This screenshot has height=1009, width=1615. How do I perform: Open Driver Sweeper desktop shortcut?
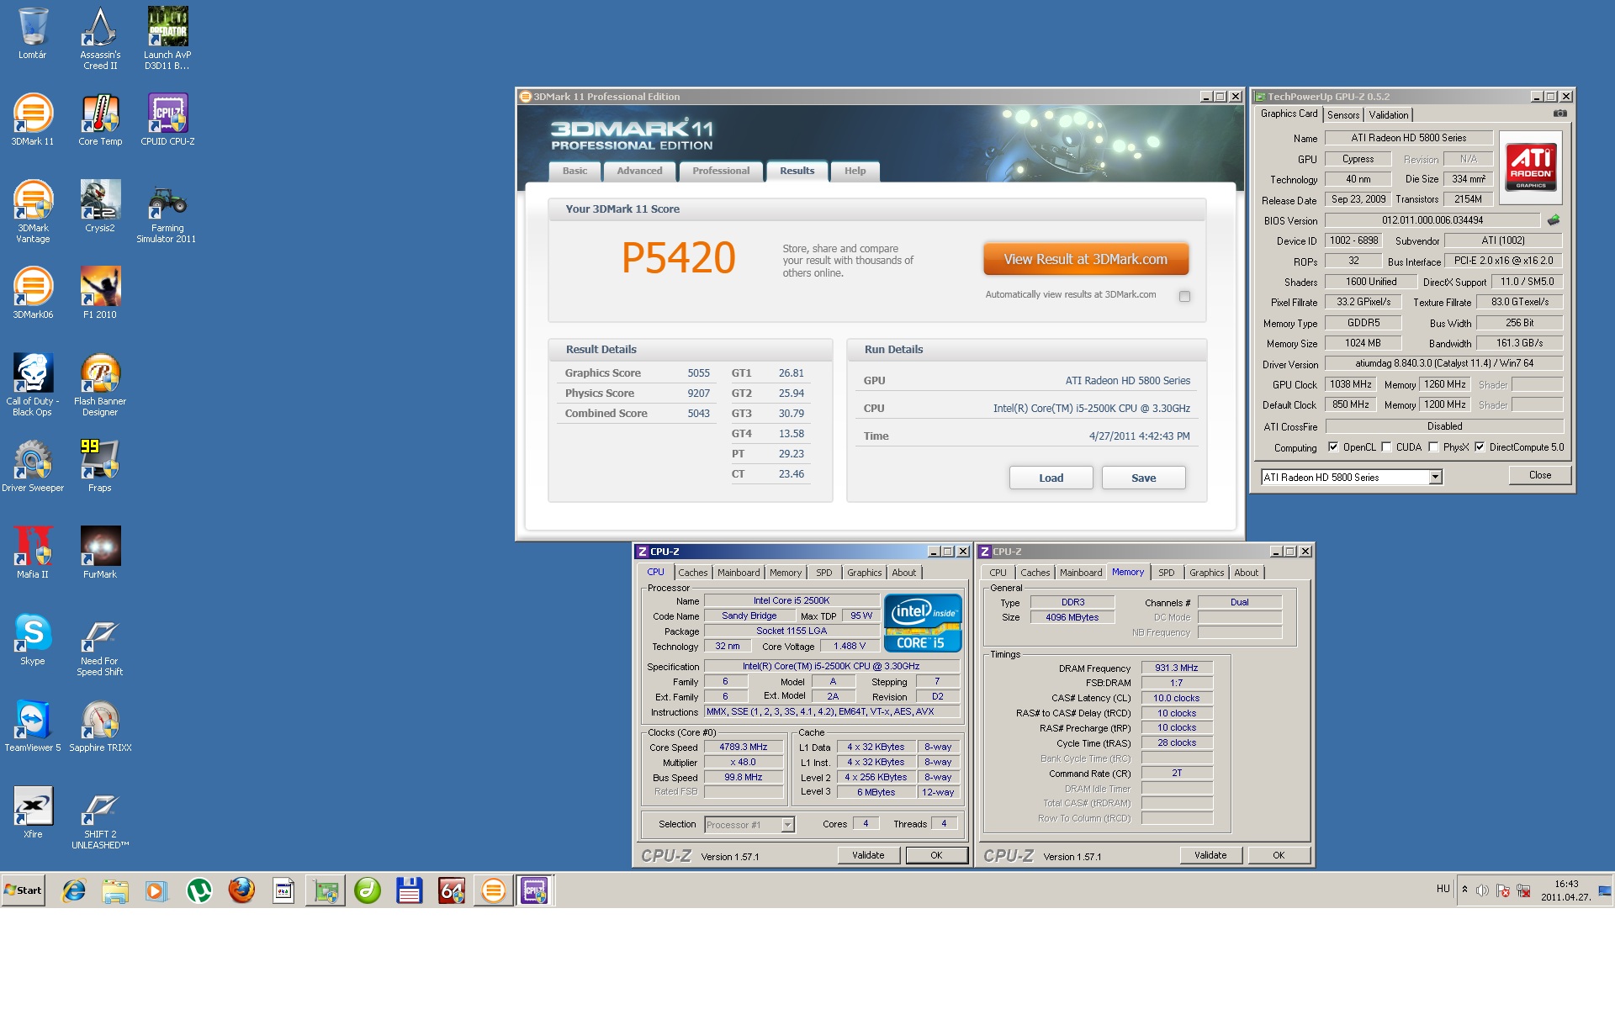[x=33, y=466]
